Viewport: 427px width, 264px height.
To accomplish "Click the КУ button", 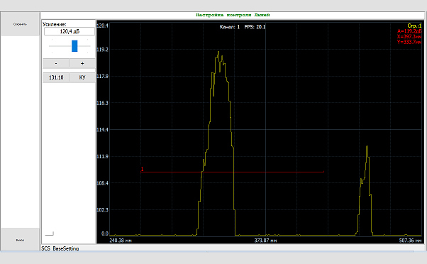I will [x=82, y=77].
